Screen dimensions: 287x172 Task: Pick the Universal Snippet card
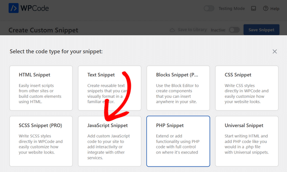coord(247,141)
